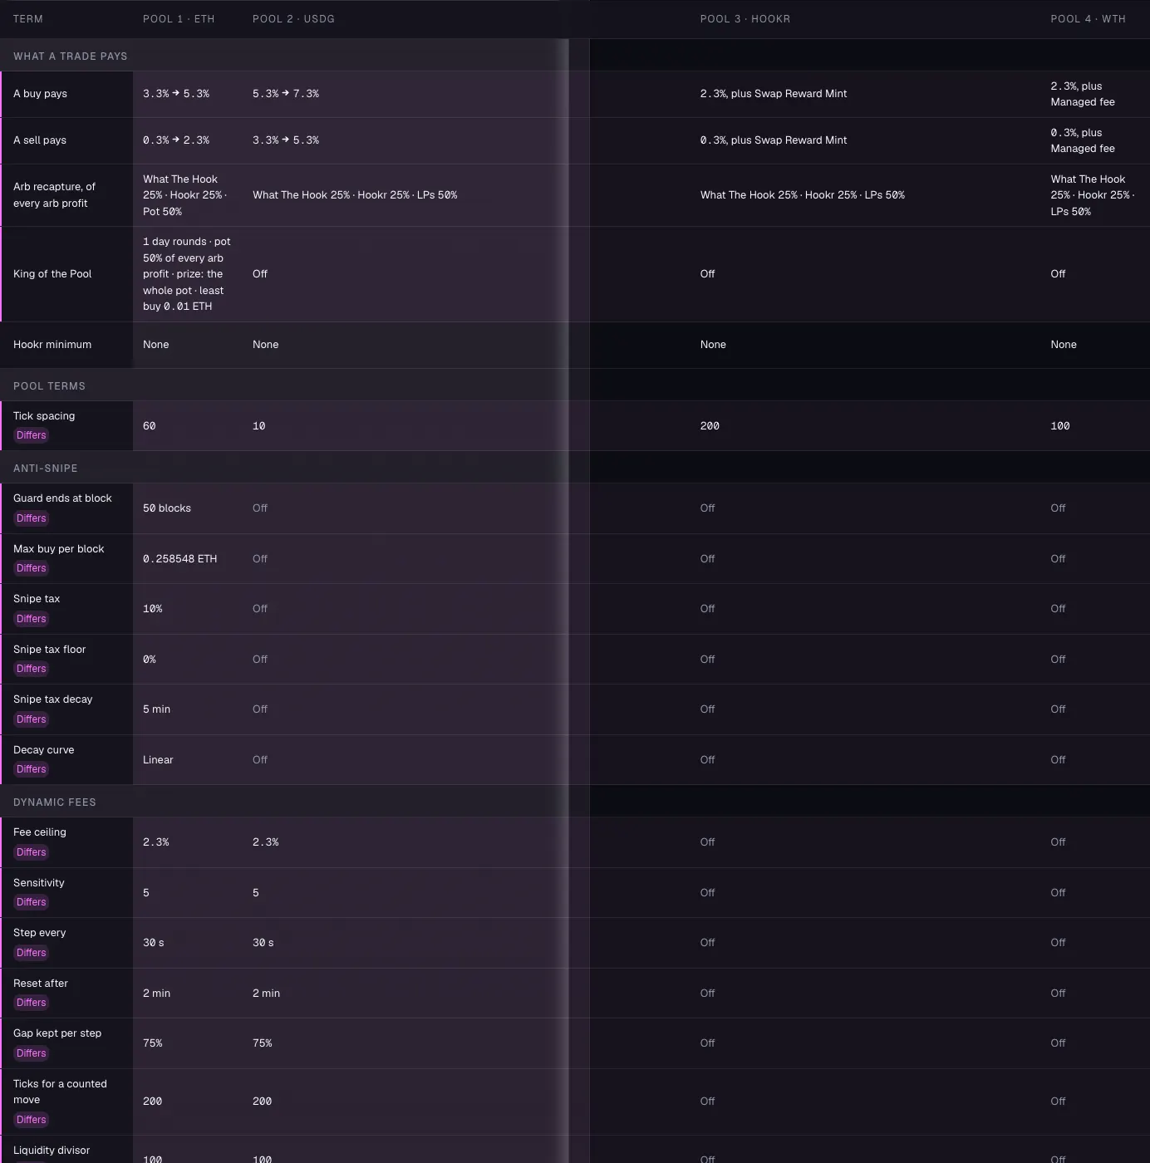Image resolution: width=1150 pixels, height=1163 pixels.
Task: Click the ANTI-SNIPE section heading
Action: click(46, 469)
